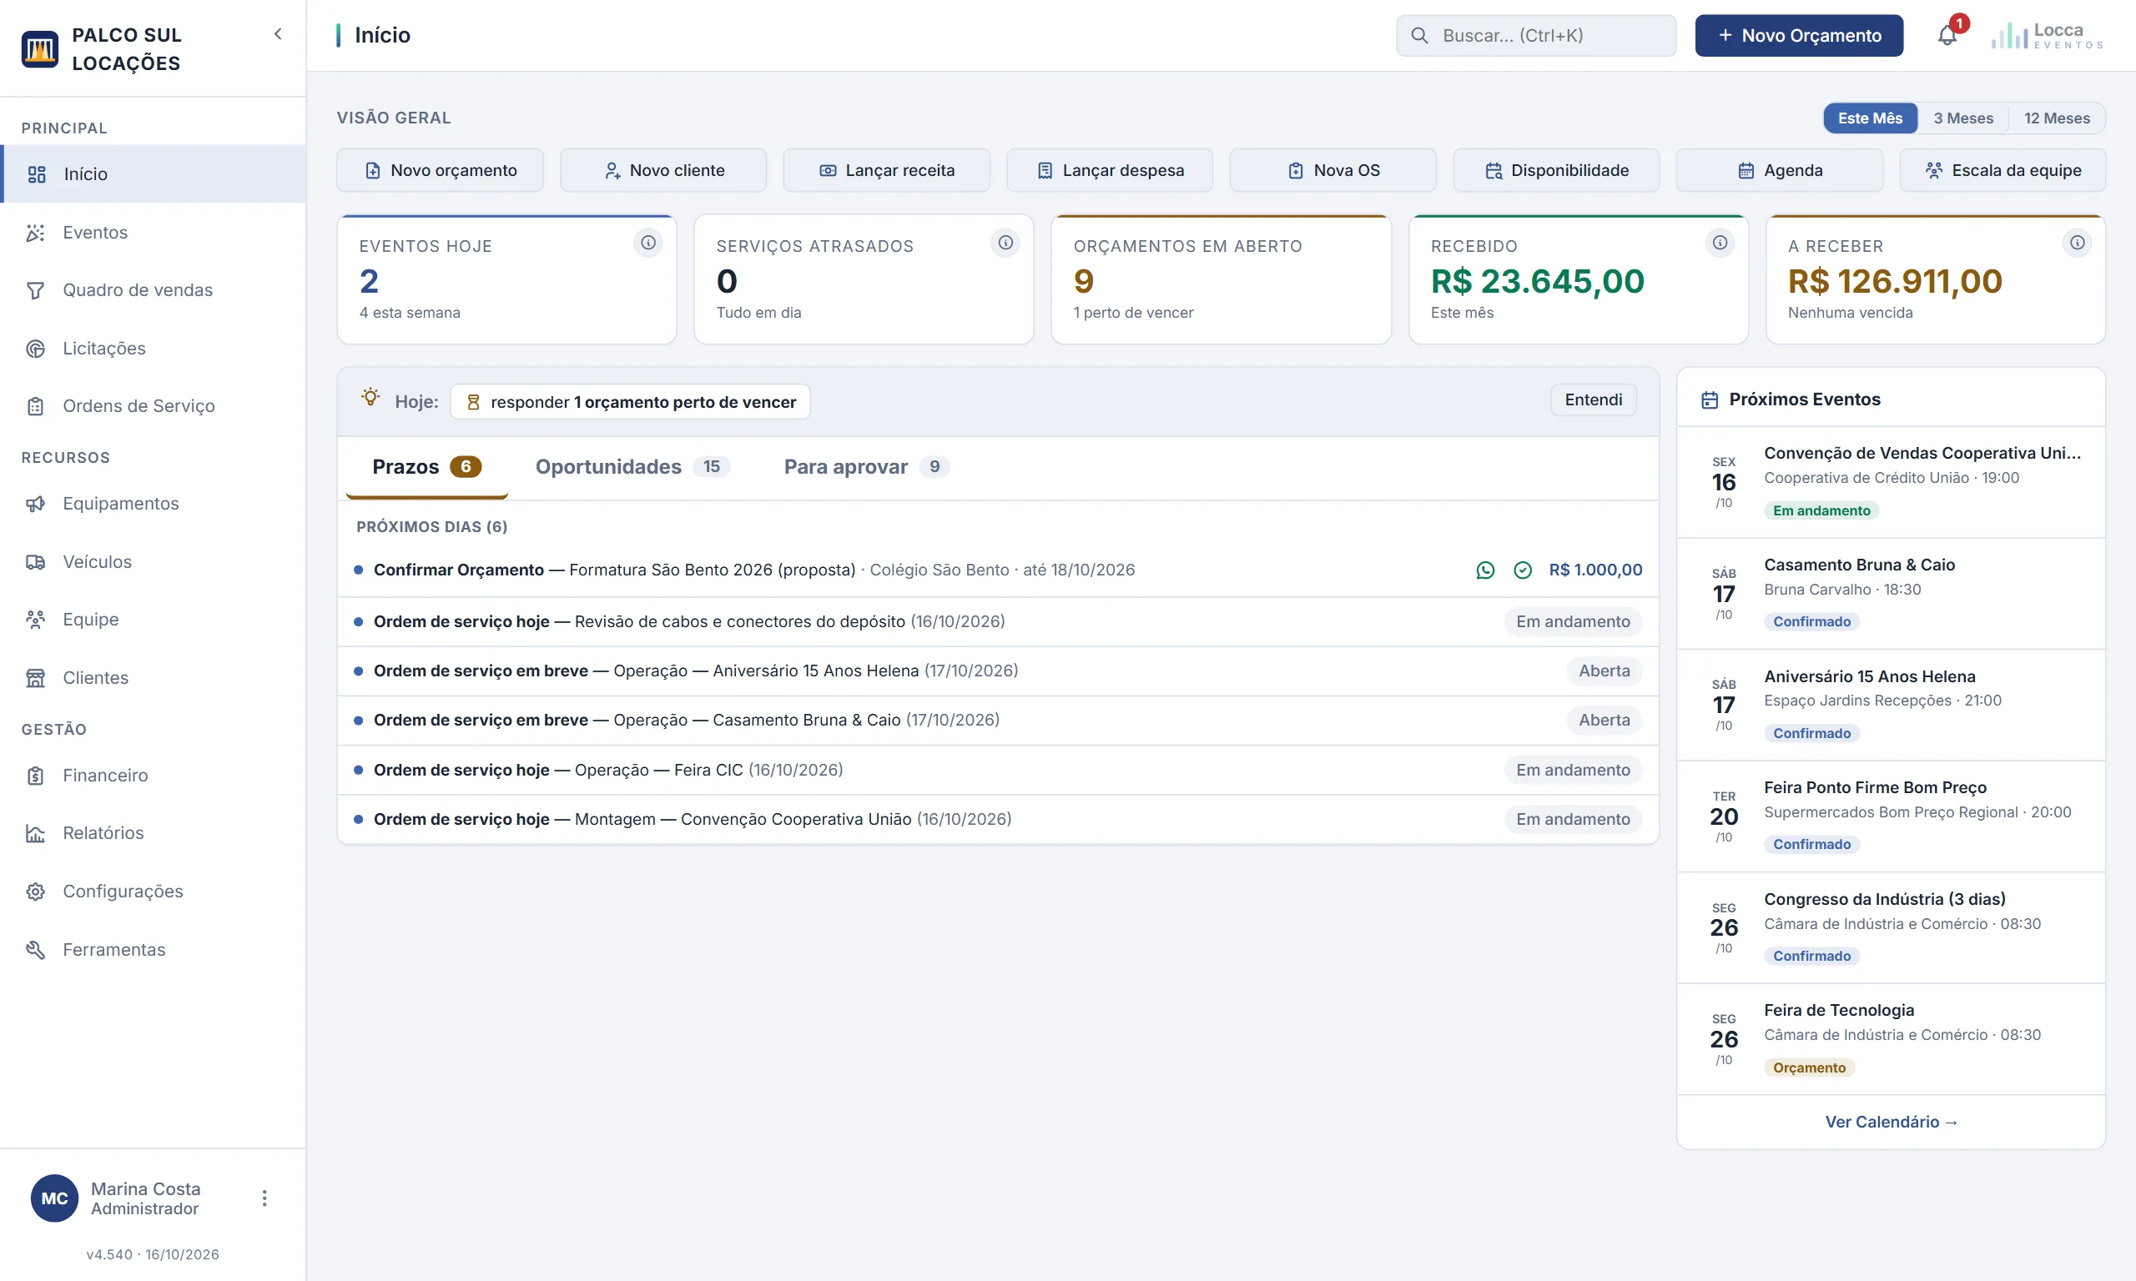This screenshot has height=1281, width=2136.
Task: Switch to the Para aprovar tab
Action: (x=866, y=467)
